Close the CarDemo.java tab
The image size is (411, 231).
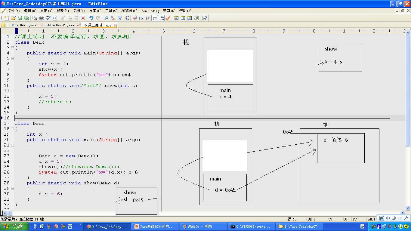tap(42, 25)
